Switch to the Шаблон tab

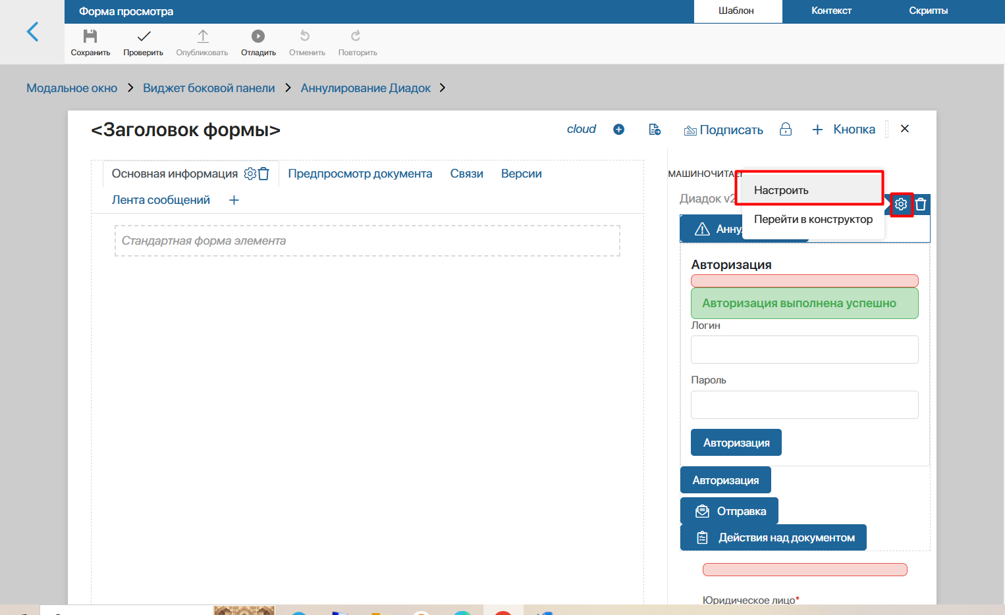pos(736,11)
